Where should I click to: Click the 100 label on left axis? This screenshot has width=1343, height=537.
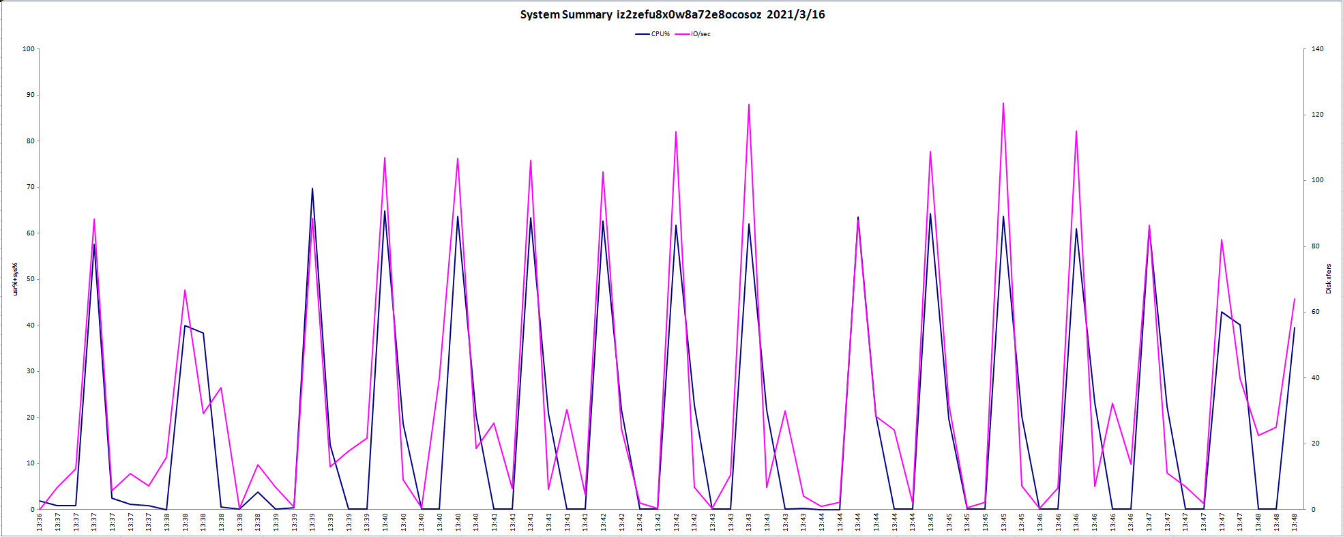tap(29, 49)
